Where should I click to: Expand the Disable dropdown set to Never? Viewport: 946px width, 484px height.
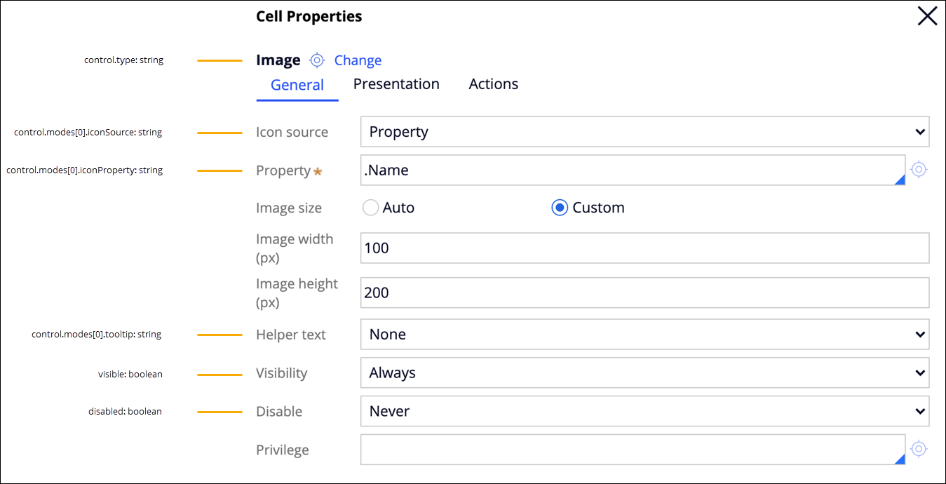tap(644, 411)
